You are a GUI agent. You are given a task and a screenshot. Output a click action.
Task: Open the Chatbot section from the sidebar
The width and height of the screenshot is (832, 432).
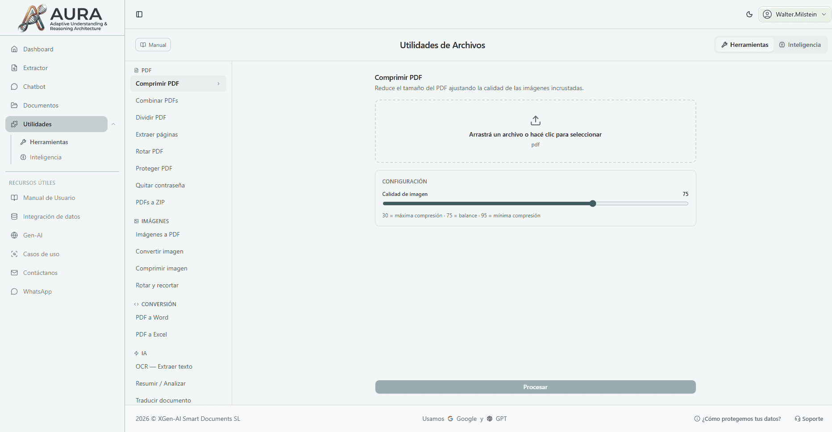tap(34, 87)
